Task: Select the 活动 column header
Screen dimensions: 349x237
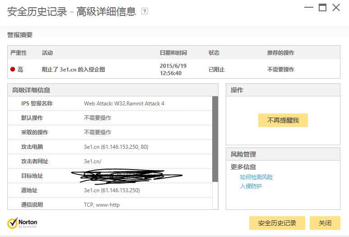Action: [x=47, y=53]
